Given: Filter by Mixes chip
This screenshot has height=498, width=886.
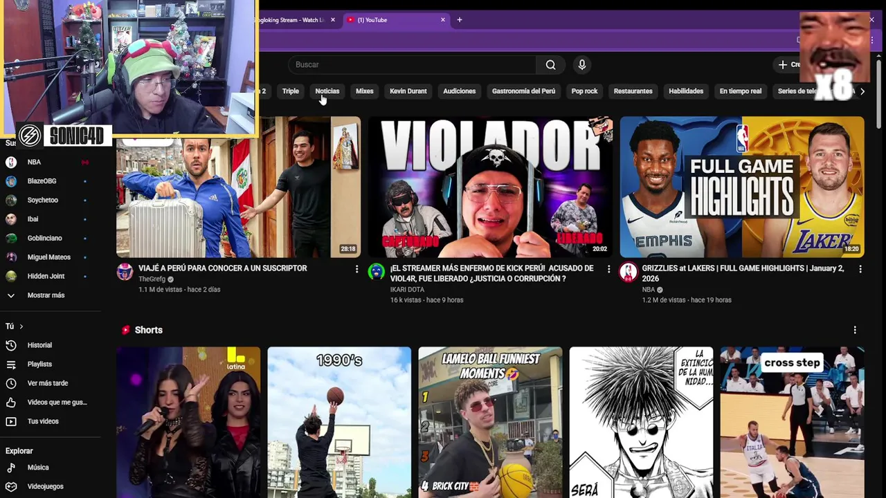Looking at the screenshot, I should [365, 91].
